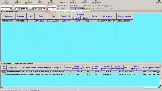Click the horizontal scrollbar right arrow

(159, 87)
